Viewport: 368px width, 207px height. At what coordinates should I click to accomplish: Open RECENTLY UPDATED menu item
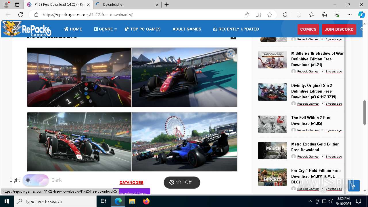pos(236,29)
